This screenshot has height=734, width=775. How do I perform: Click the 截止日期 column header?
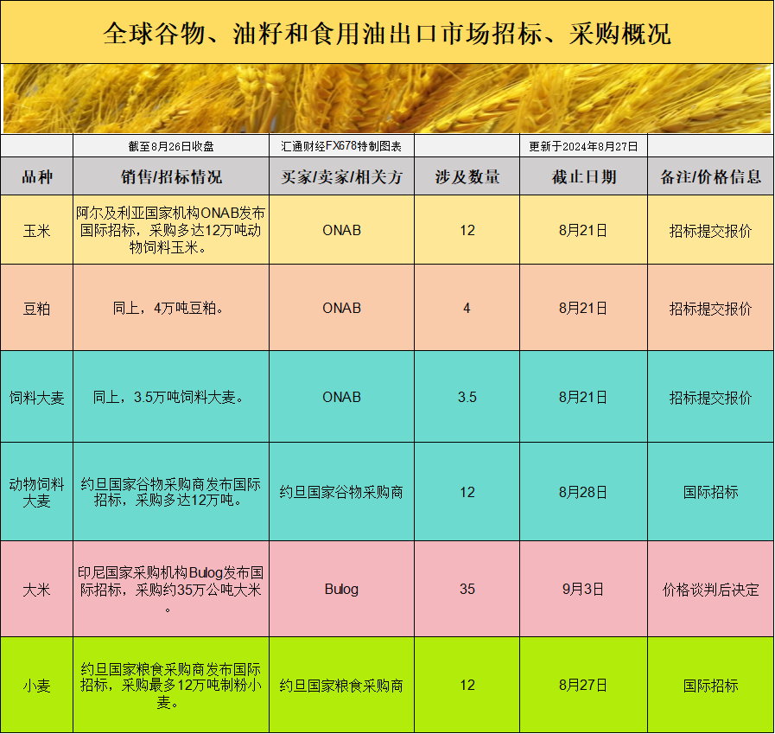[x=583, y=176]
